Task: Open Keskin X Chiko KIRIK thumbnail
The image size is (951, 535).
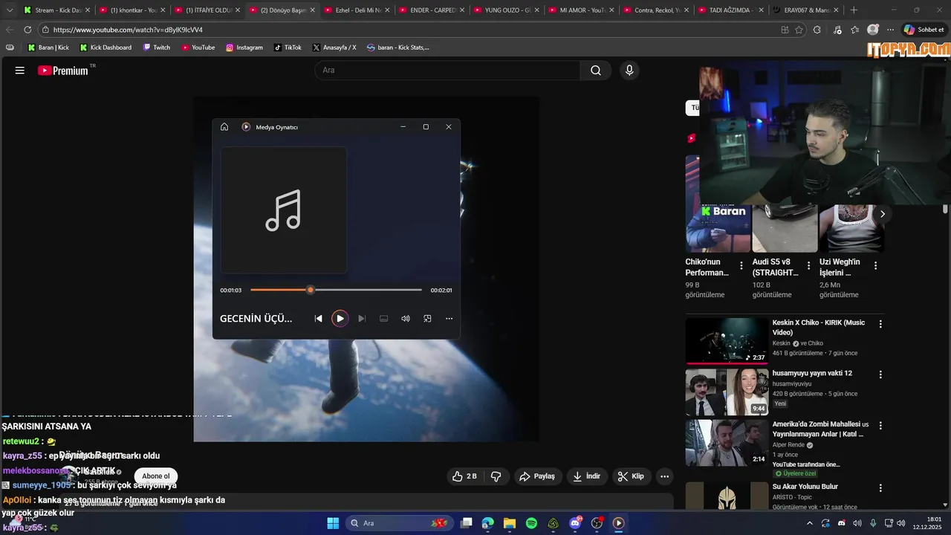Action: 727,341
